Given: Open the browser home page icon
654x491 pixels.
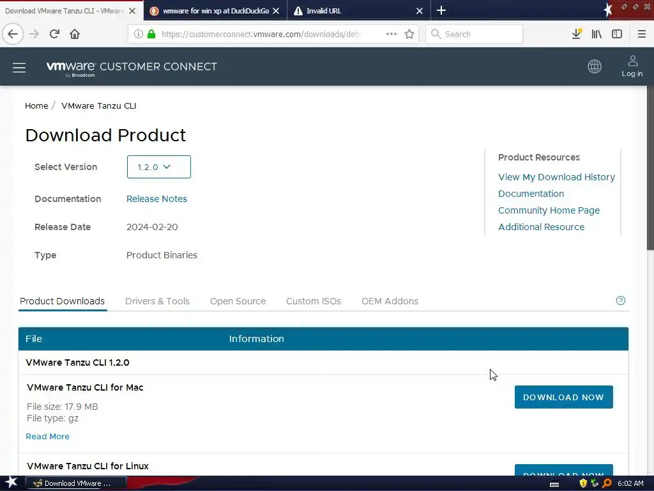Looking at the screenshot, I should click(75, 34).
